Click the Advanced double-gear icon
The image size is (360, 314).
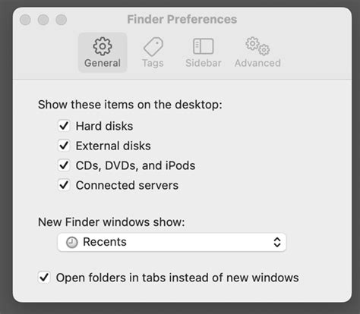(257, 46)
